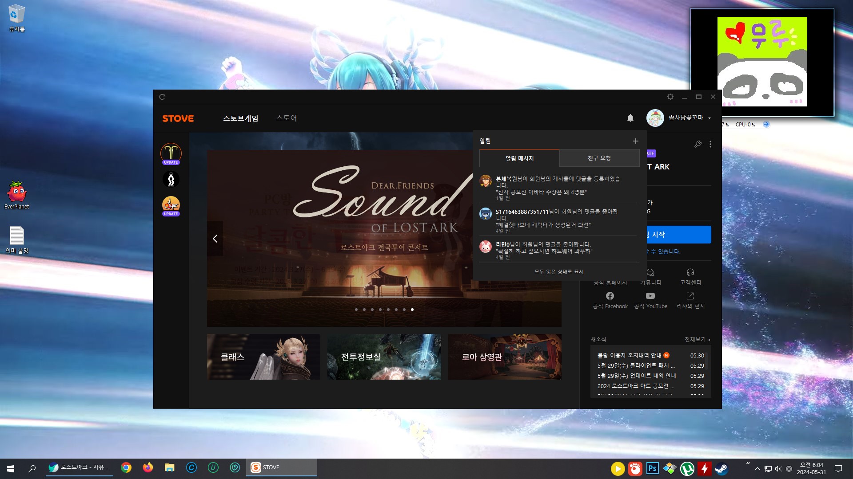Open Photoshop icon in the taskbar
The height and width of the screenshot is (479, 853).
point(652,468)
